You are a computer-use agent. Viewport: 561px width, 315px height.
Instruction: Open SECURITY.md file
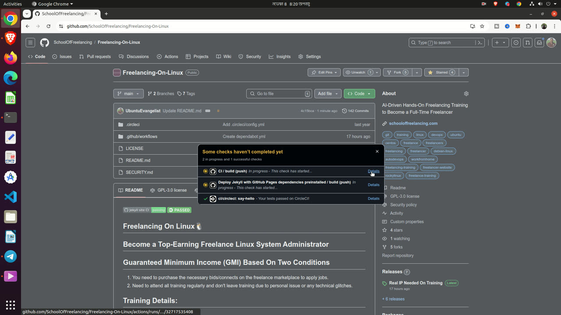(139, 172)
